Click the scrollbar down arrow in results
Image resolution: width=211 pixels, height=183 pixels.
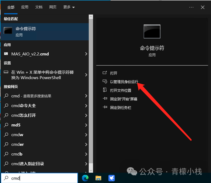tap(91, 170)
